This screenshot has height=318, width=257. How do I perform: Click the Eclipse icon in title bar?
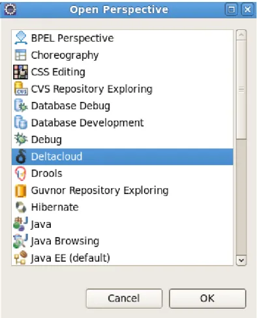click(10, 9)
